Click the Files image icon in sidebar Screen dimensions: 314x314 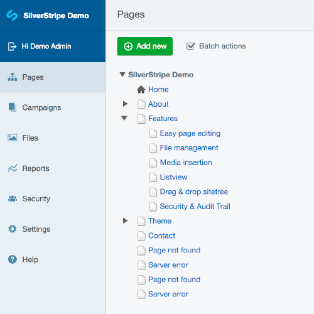point(13,138)
